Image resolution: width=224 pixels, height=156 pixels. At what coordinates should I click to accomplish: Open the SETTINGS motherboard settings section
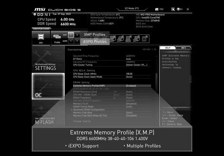click(48, 59)
